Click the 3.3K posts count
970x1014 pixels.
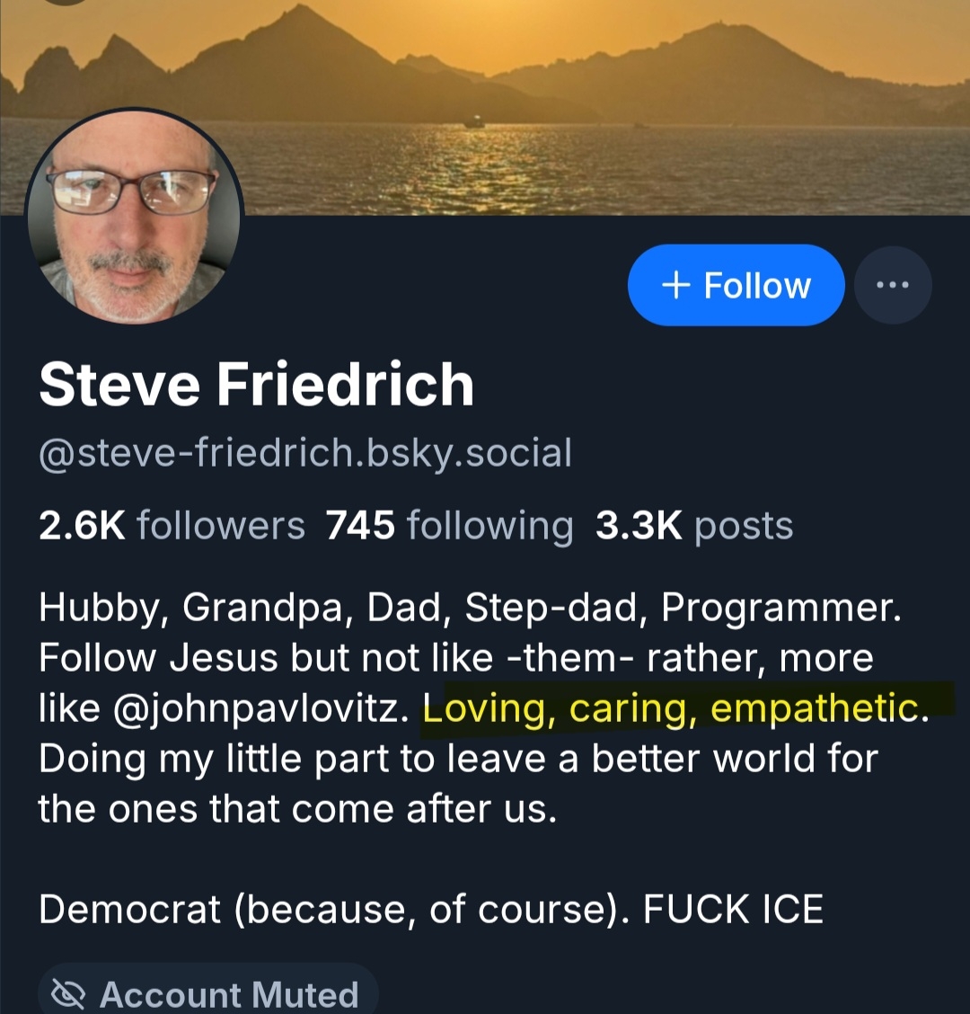pos(694,526)
